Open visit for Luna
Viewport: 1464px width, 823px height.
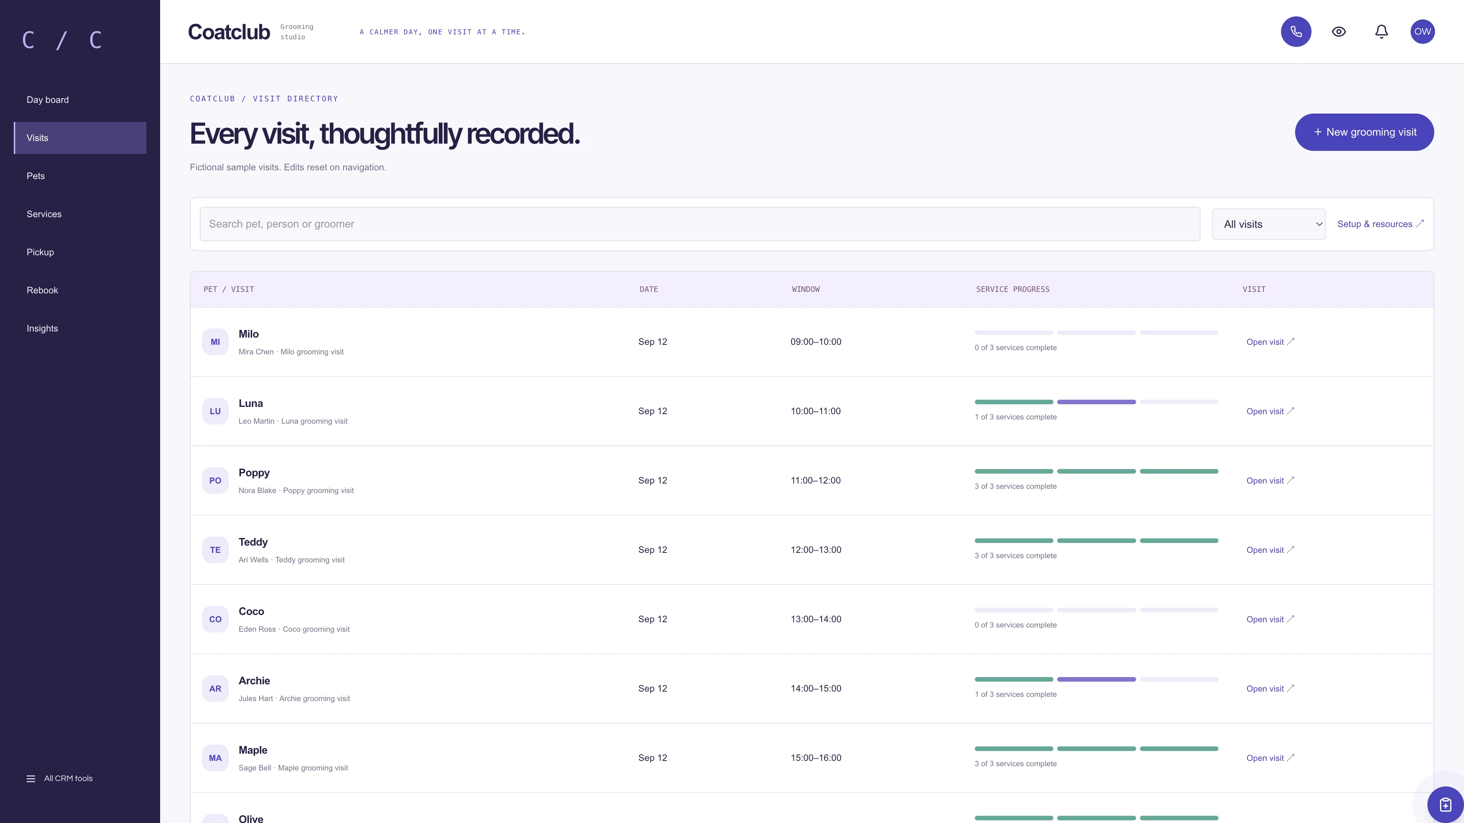(1270, 411)
